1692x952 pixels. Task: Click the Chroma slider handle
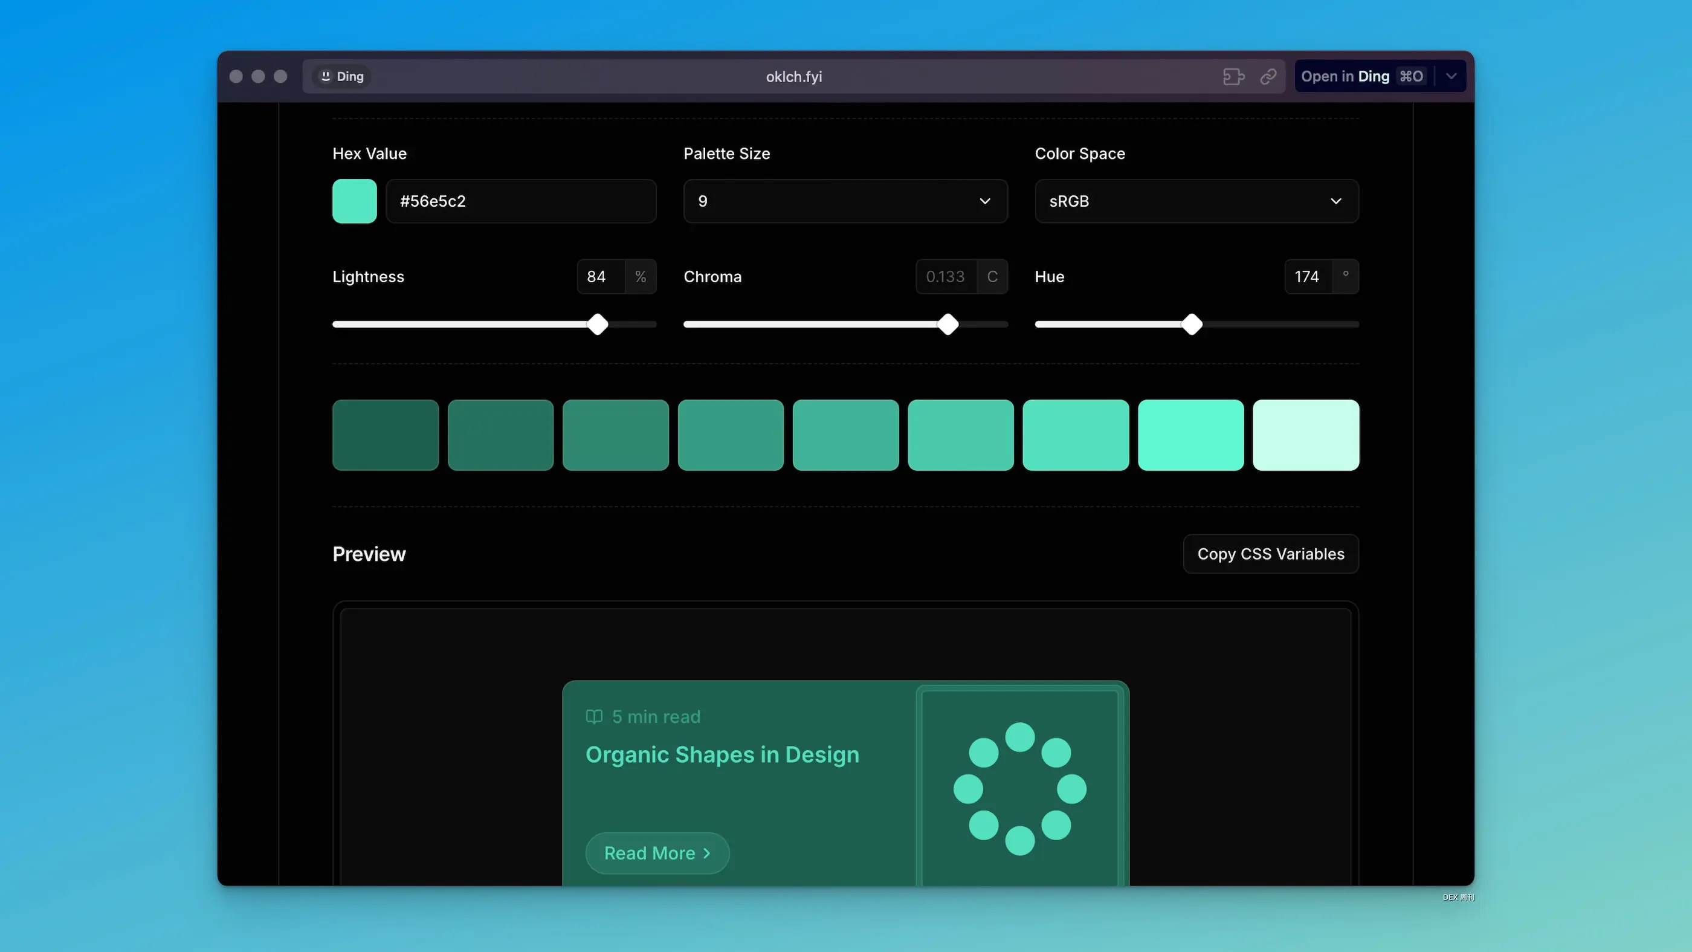[x=948, y=324]
